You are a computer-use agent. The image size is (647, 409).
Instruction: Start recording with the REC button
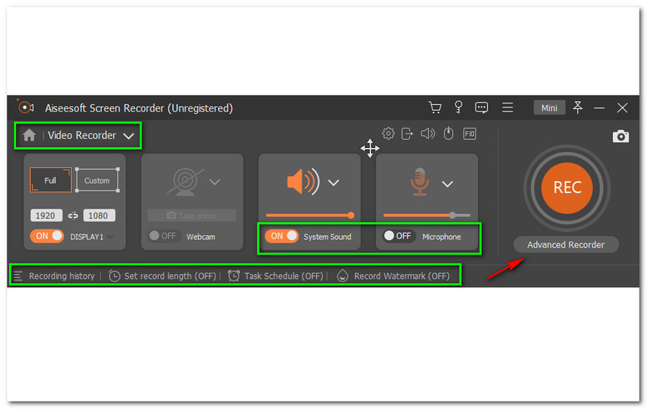567,188
